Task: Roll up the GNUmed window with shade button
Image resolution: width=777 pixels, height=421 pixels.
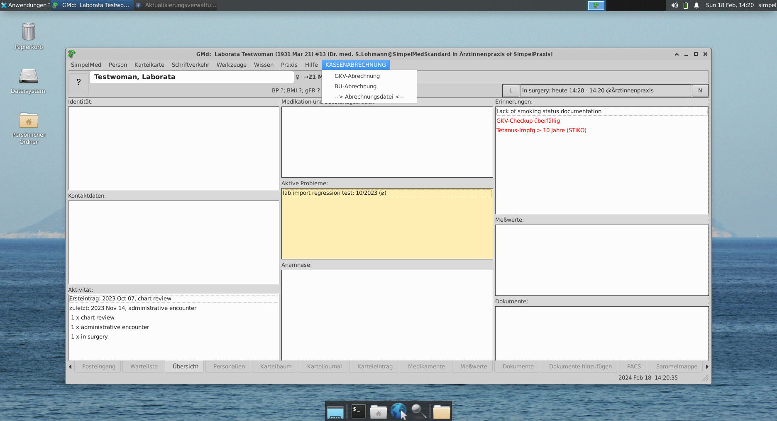Action: [677, 54]
